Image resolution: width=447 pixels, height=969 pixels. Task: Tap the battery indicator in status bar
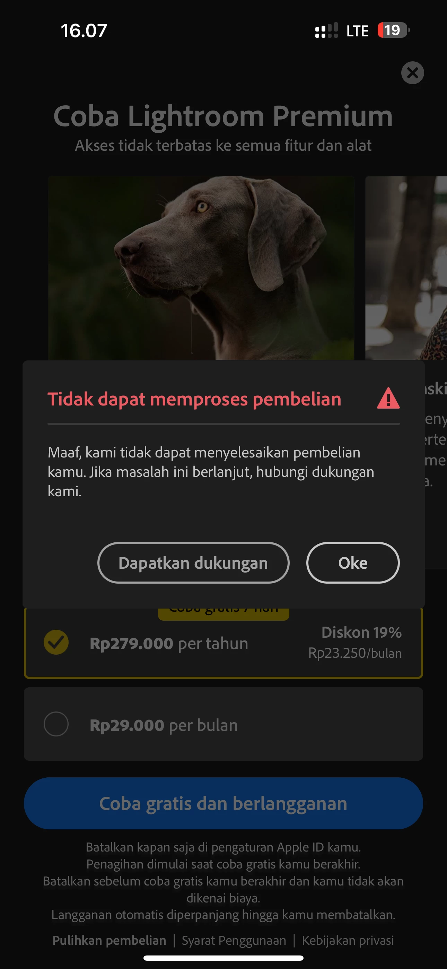[x=394, y=30]
